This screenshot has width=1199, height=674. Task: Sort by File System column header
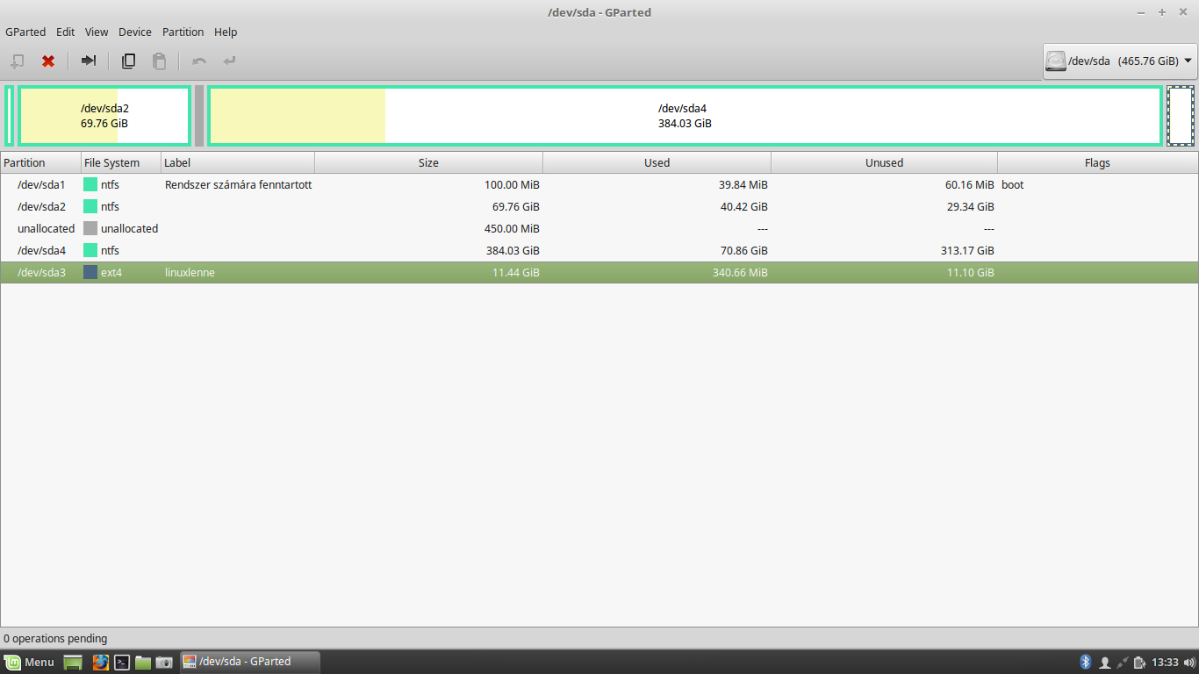121,162
